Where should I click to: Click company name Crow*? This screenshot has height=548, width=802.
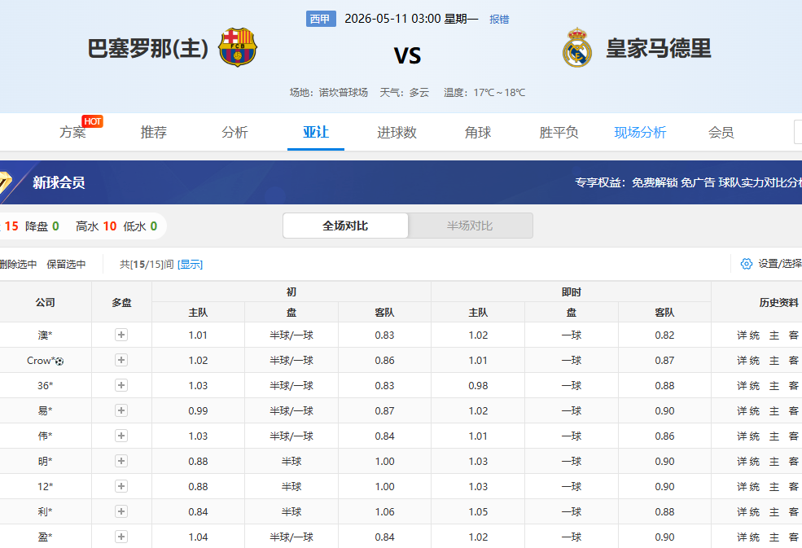pos(41,360)
